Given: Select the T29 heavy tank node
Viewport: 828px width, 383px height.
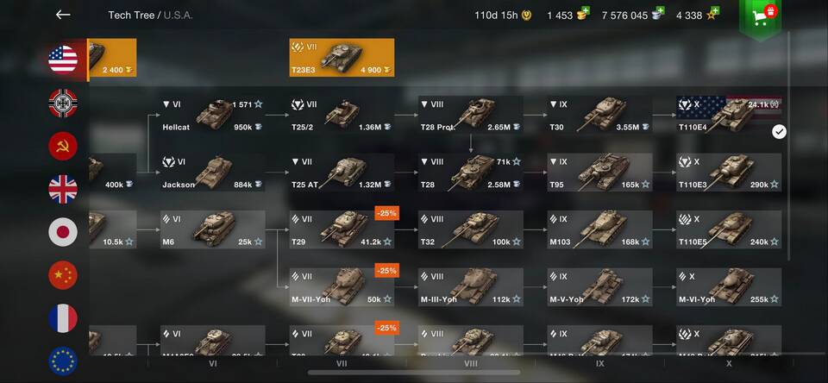Looking at the screenshot, I should 342,229.
